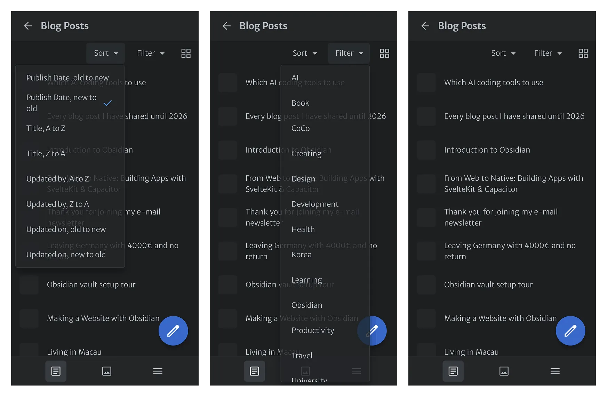Open 'From Web to Native' post, right screen
The height and width of the screenshot is (397, 607).
pos(513,184)
